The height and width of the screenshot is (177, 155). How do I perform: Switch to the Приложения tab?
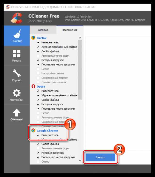(x=69, y=30)
